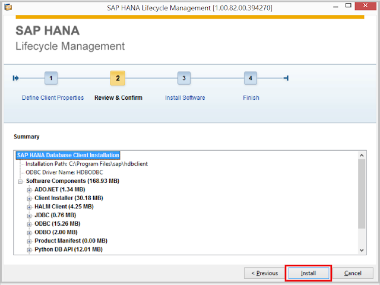Open the Define Client Properties step label
The width and height of the screenshot is (380, 285).
pos(53,97)
